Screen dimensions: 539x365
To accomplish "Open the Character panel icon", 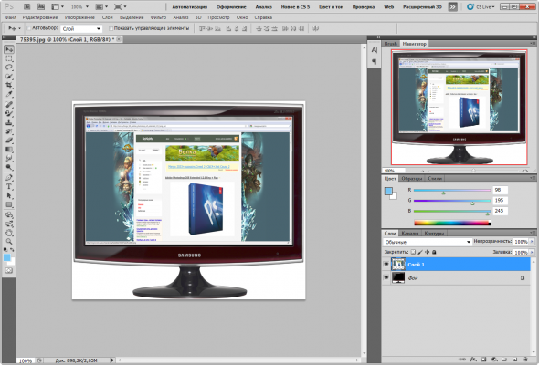I will [x=375, y=50].
